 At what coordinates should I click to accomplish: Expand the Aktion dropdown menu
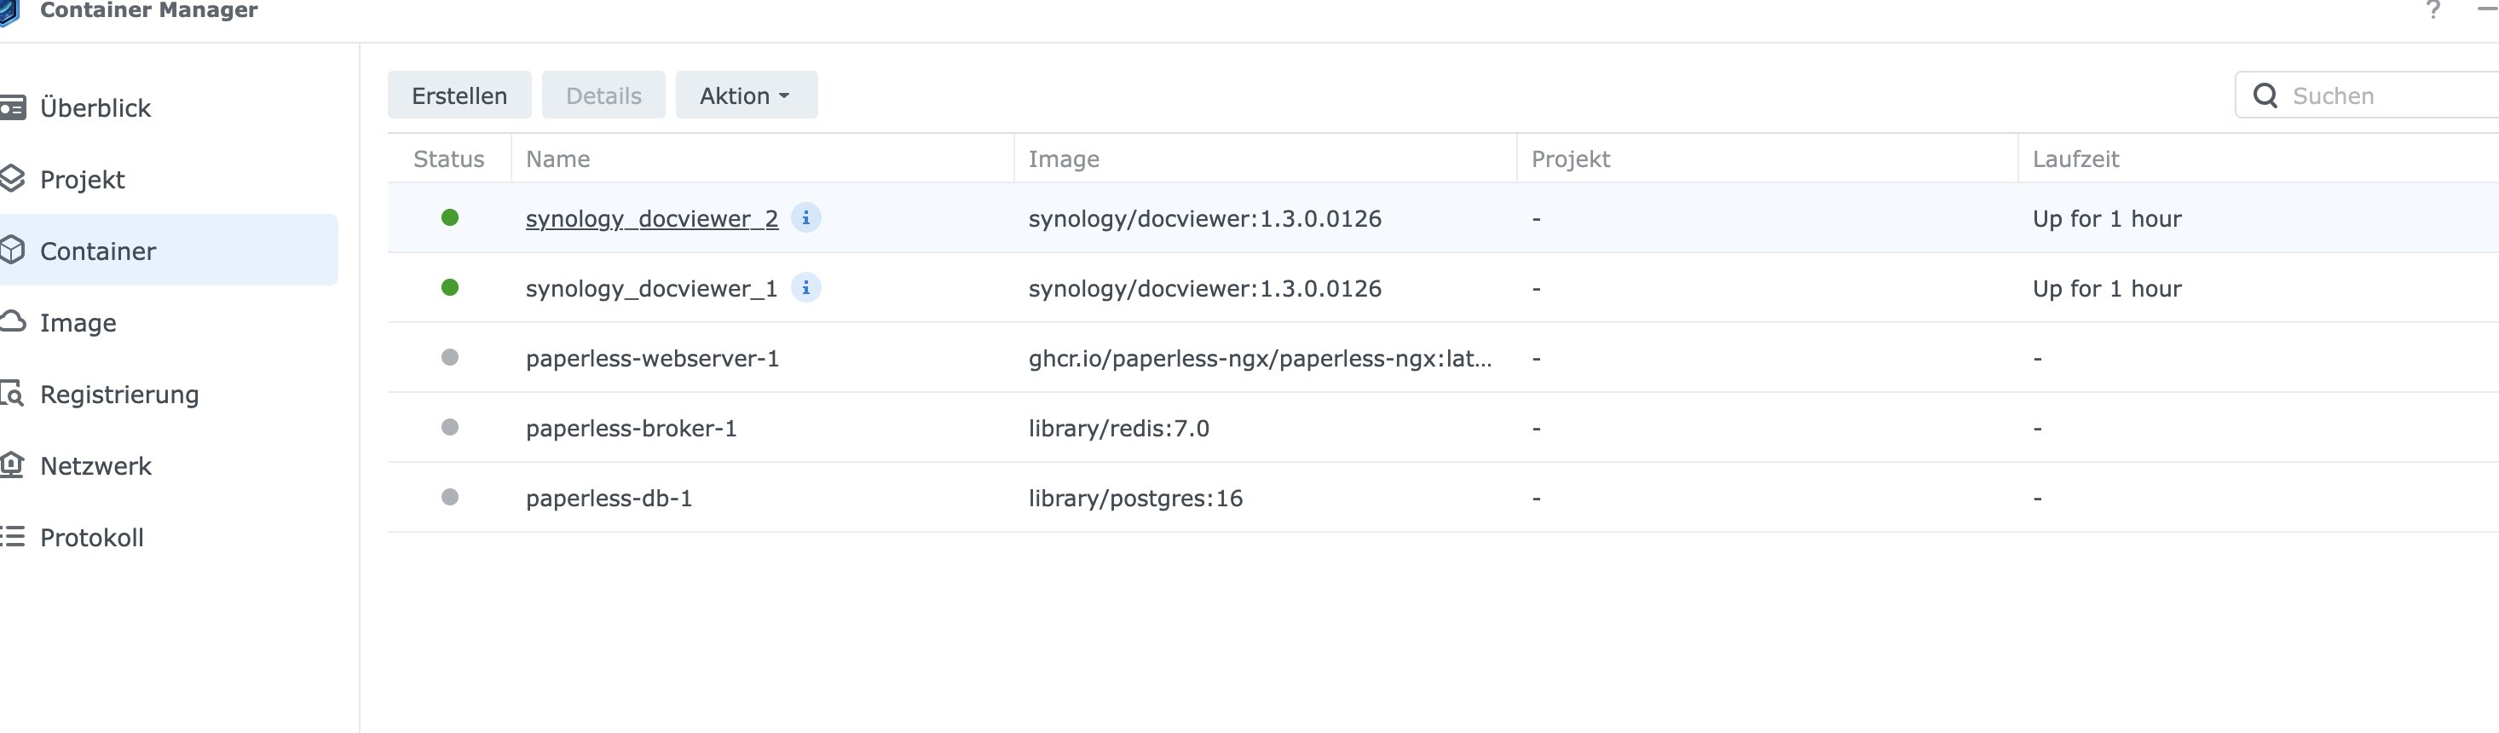(x=745, y=96)
